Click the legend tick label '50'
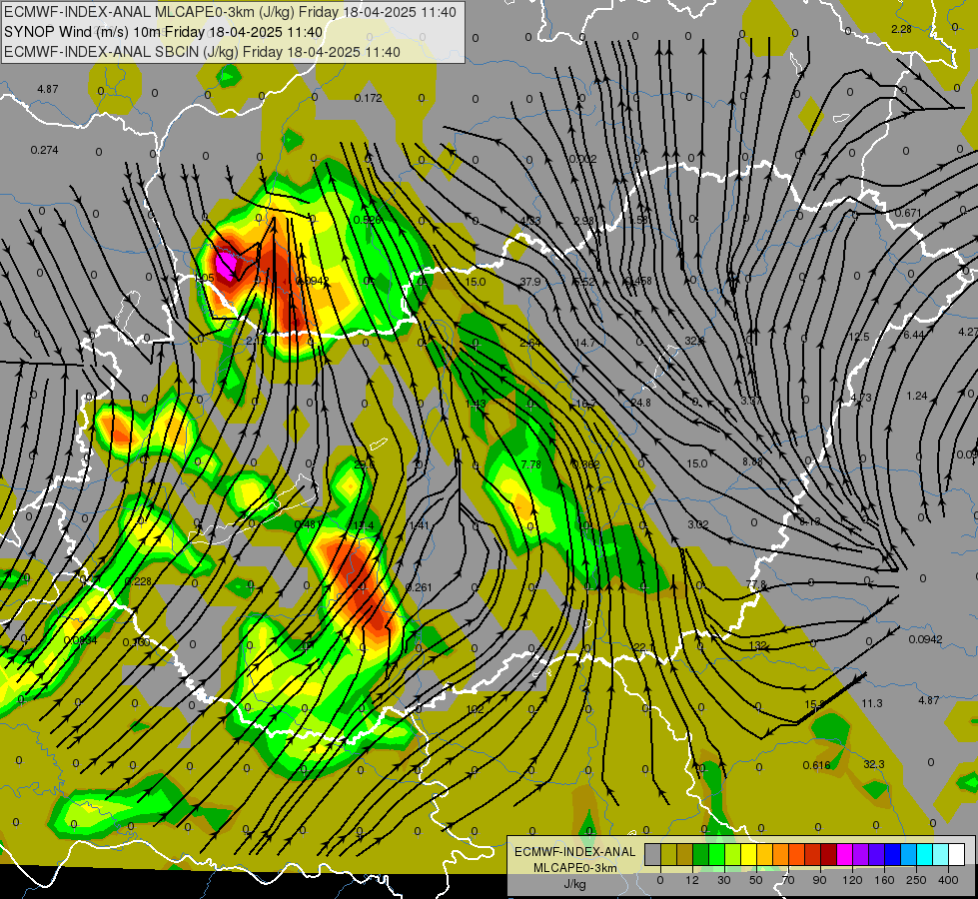 click(x=756, y=880)
